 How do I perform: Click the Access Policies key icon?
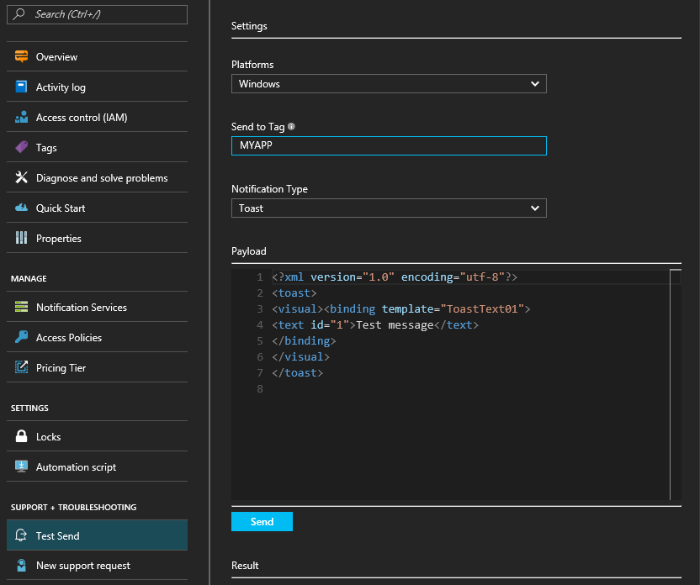tap(21, 338)
